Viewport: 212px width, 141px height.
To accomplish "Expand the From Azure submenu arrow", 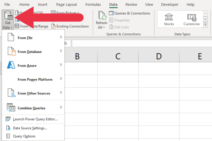I will click(x=61, y=65).
